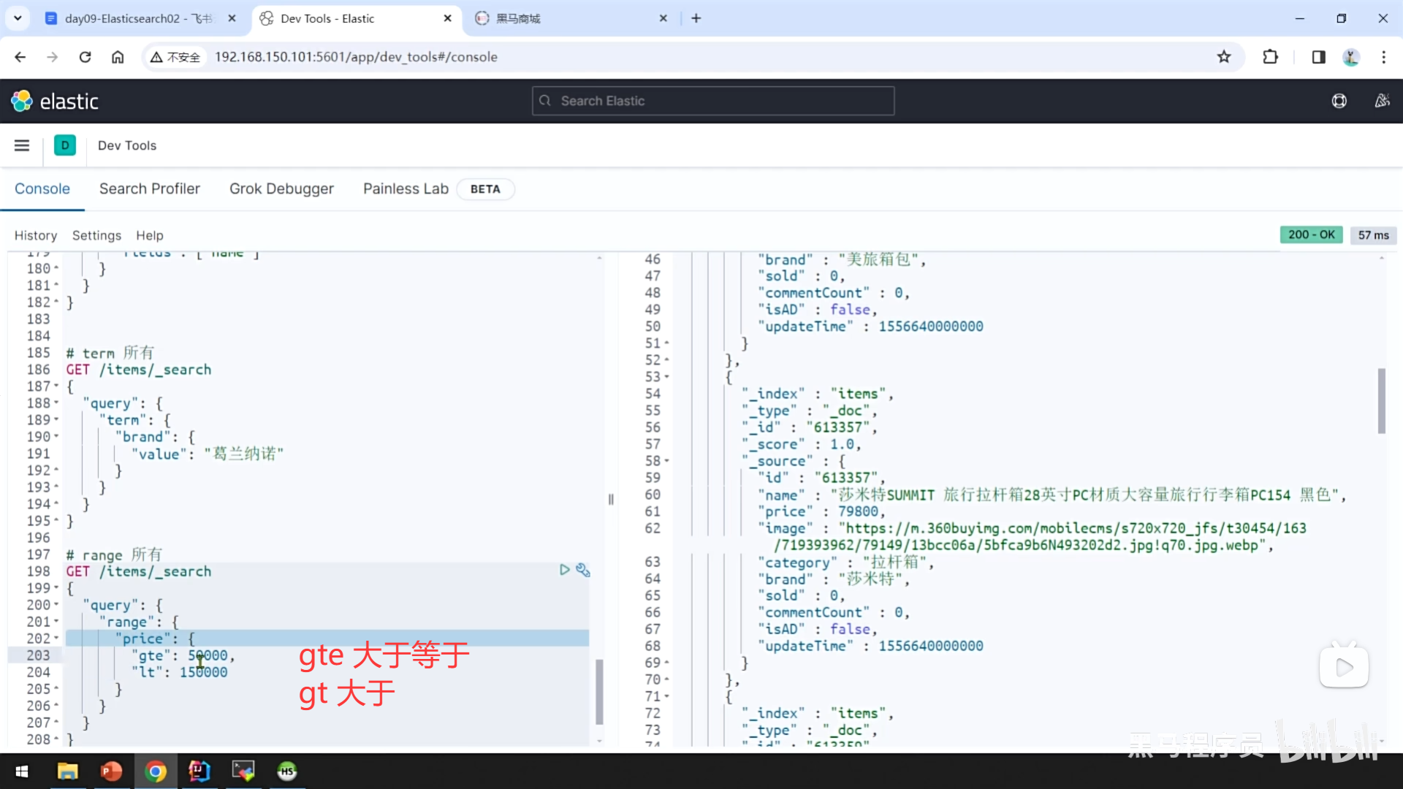
Task: Switch to the Grok Debugger tab
Action: click(x=281, y=188)
